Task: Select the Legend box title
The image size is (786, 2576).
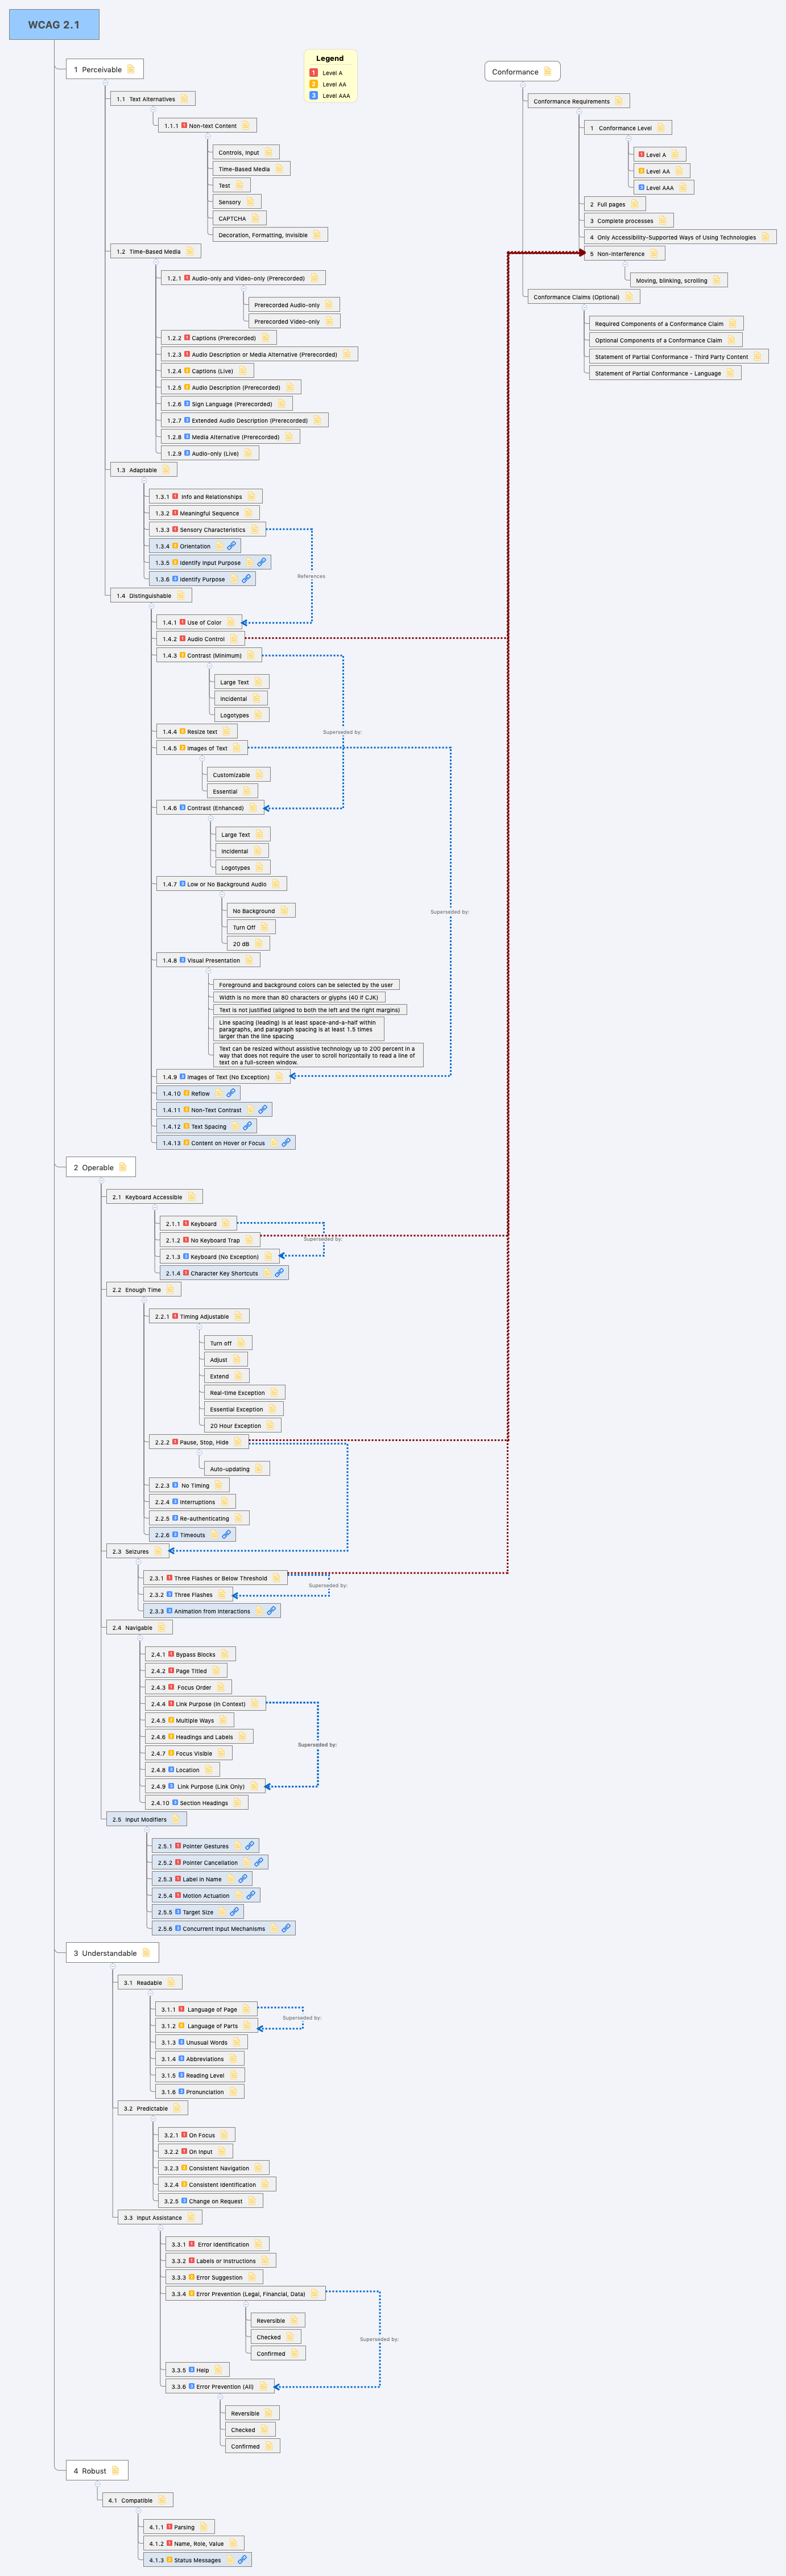Action: [x=330, y=58]
